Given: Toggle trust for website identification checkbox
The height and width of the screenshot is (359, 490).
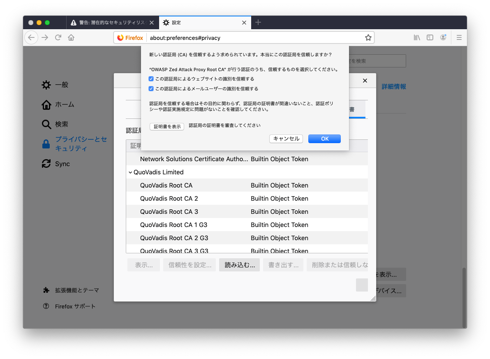Looking at the screenshot, I should pyautogui.click(x=151, y=79).
